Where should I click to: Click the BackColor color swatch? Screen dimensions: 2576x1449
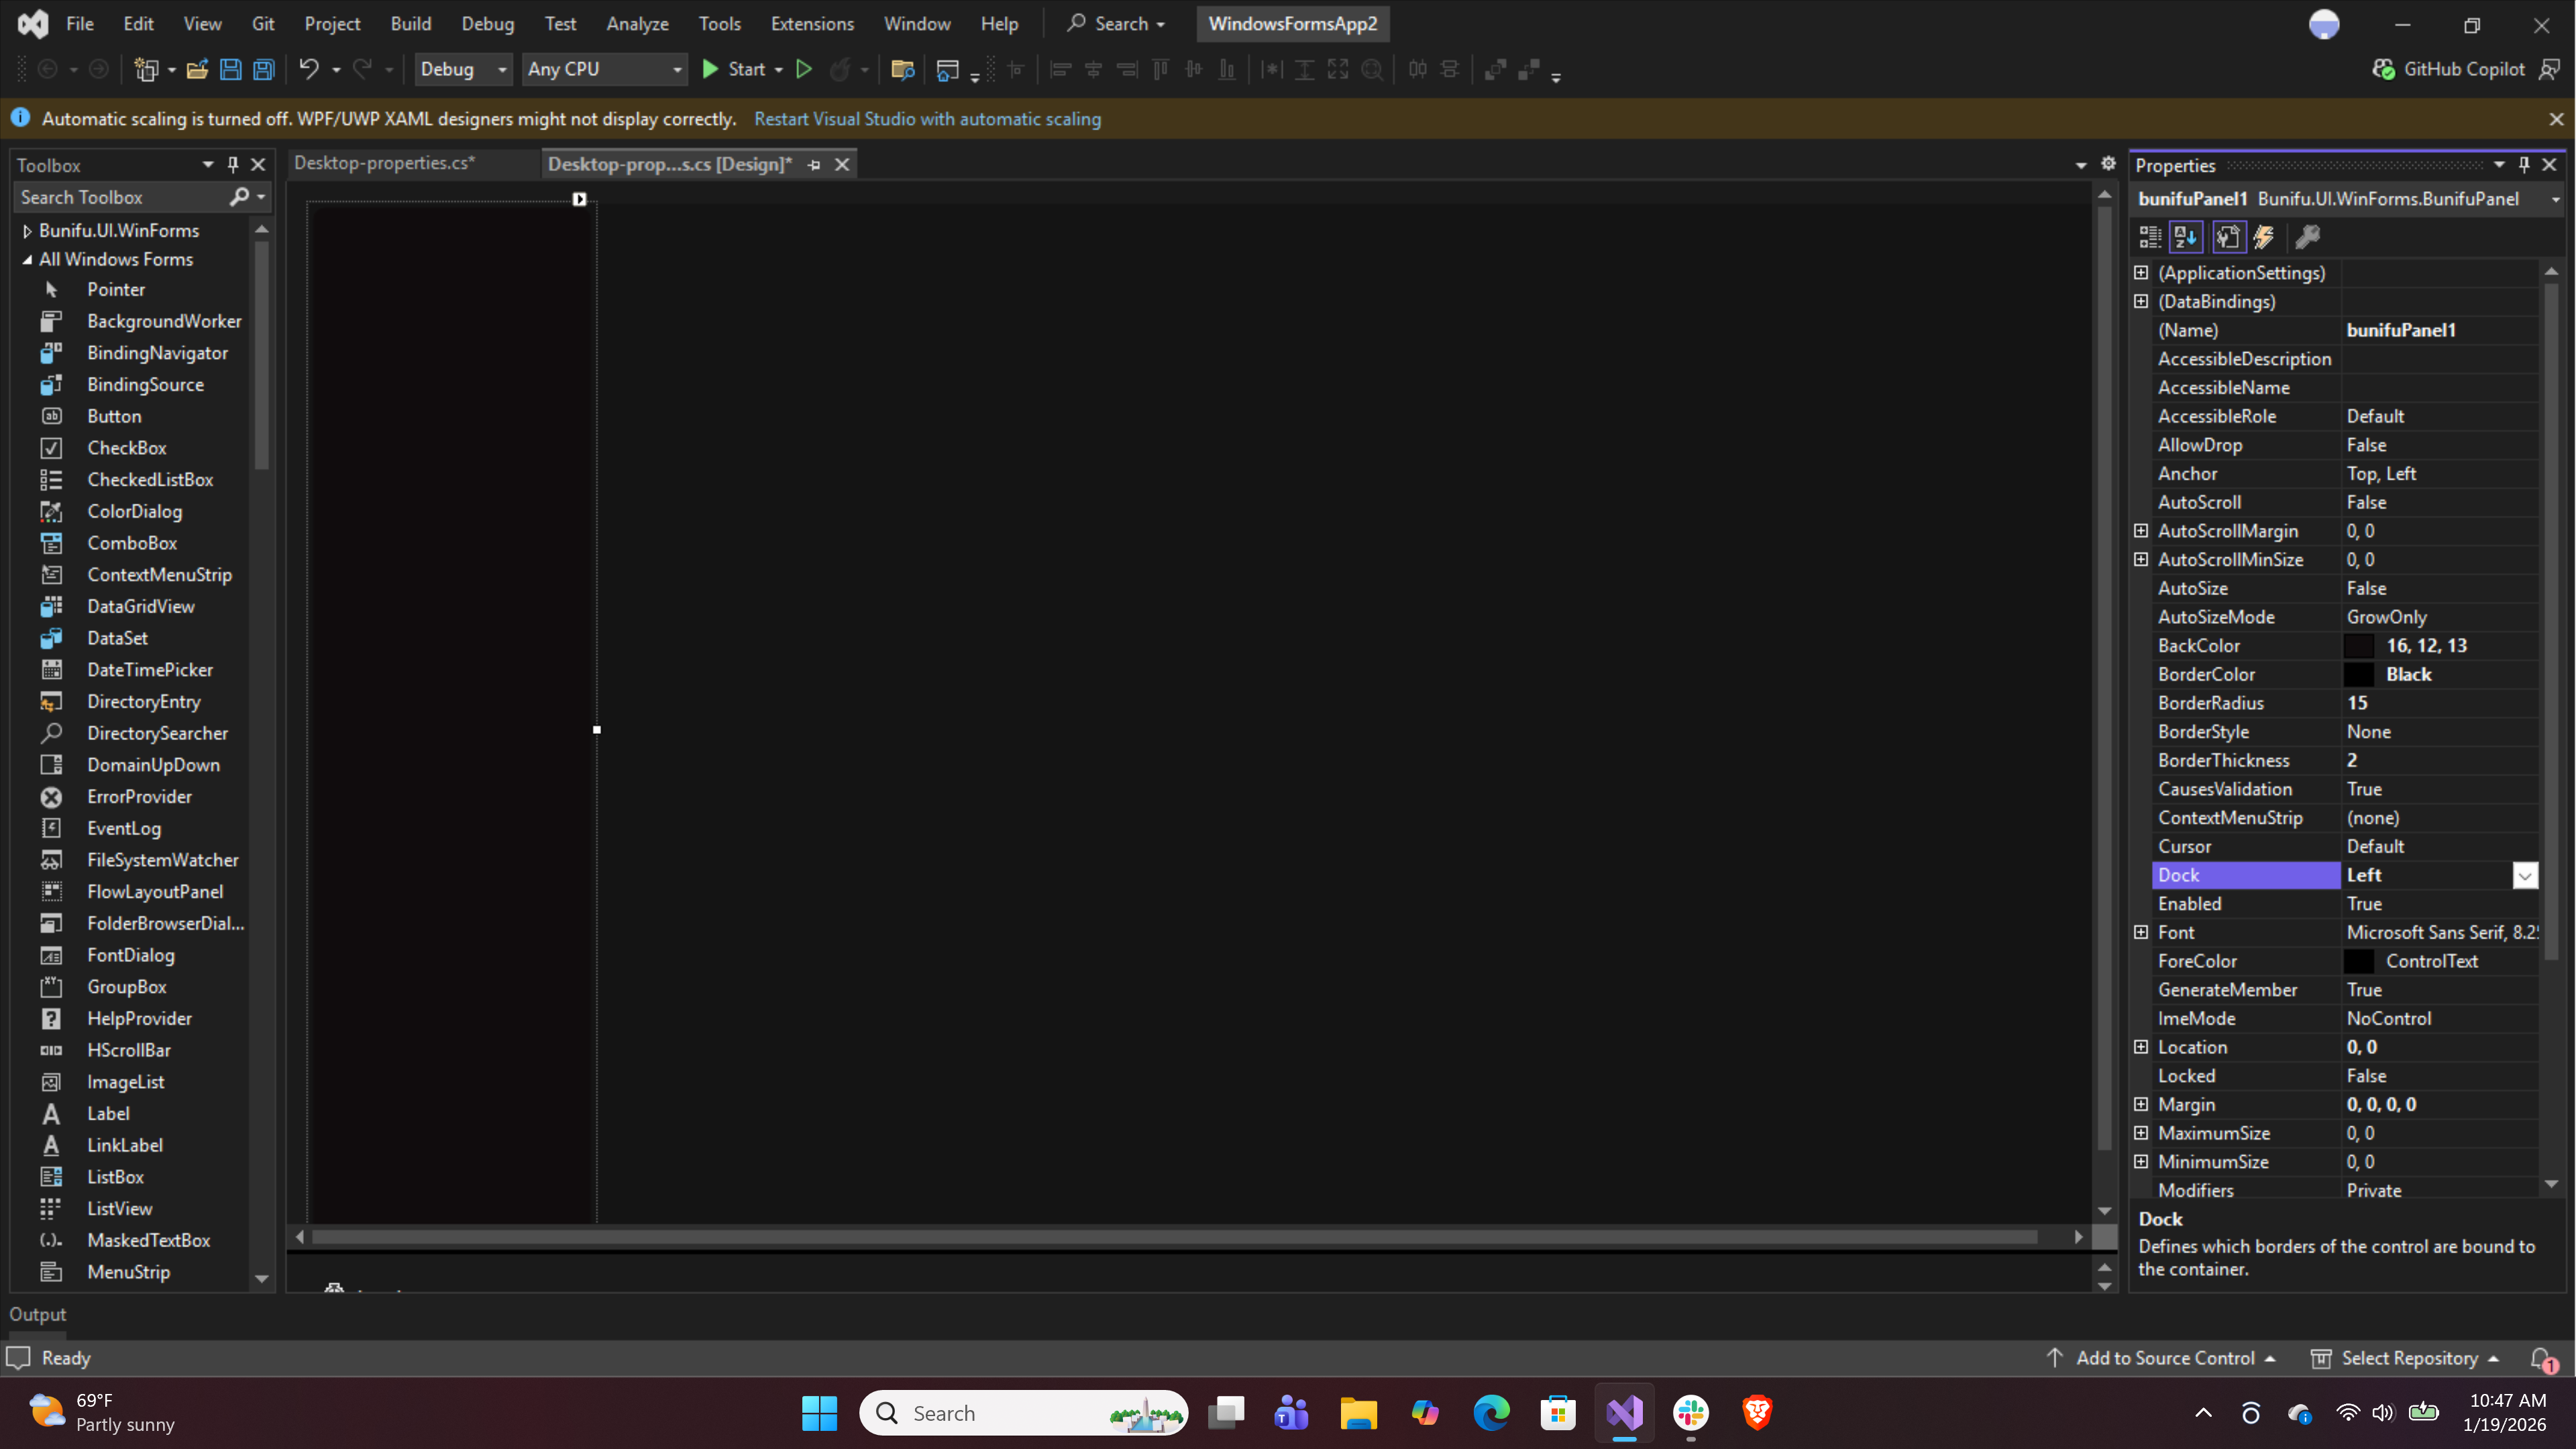[x=2361, y=645]
